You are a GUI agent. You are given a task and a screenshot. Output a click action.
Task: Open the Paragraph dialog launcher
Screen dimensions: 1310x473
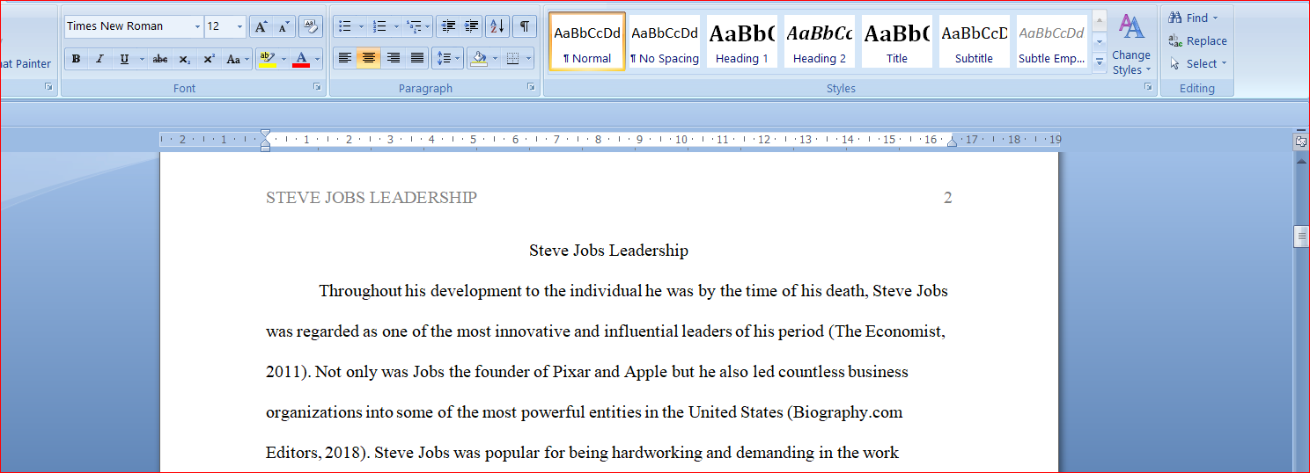click(x=531, y=87)
